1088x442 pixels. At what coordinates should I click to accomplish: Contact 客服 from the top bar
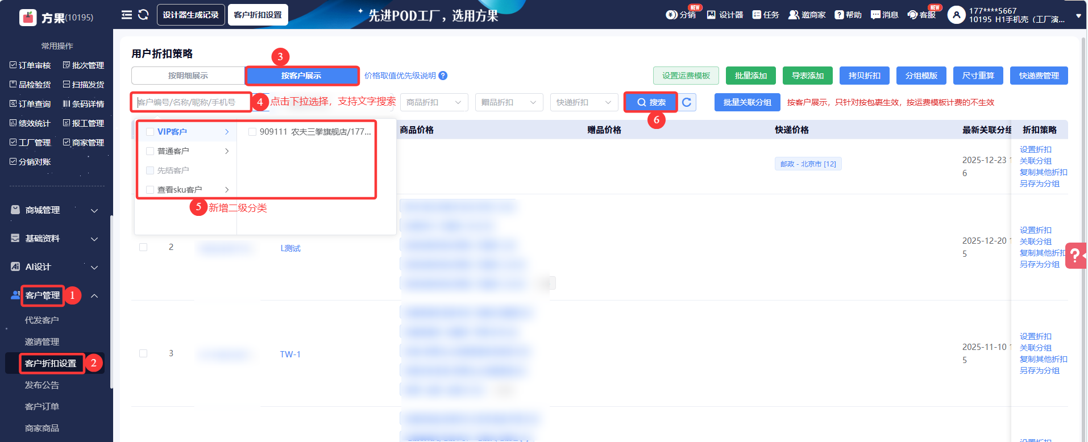(x=921, y=15)
